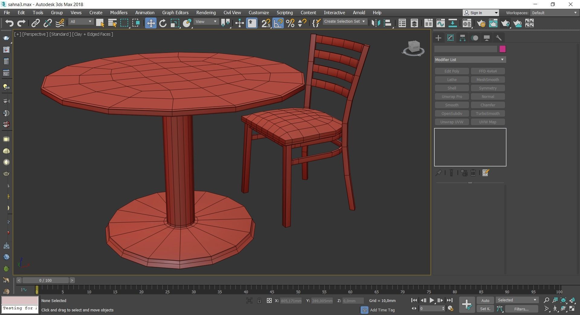
Task: Switch to the Hierarchy panel tab
Action: coord(462,38)
